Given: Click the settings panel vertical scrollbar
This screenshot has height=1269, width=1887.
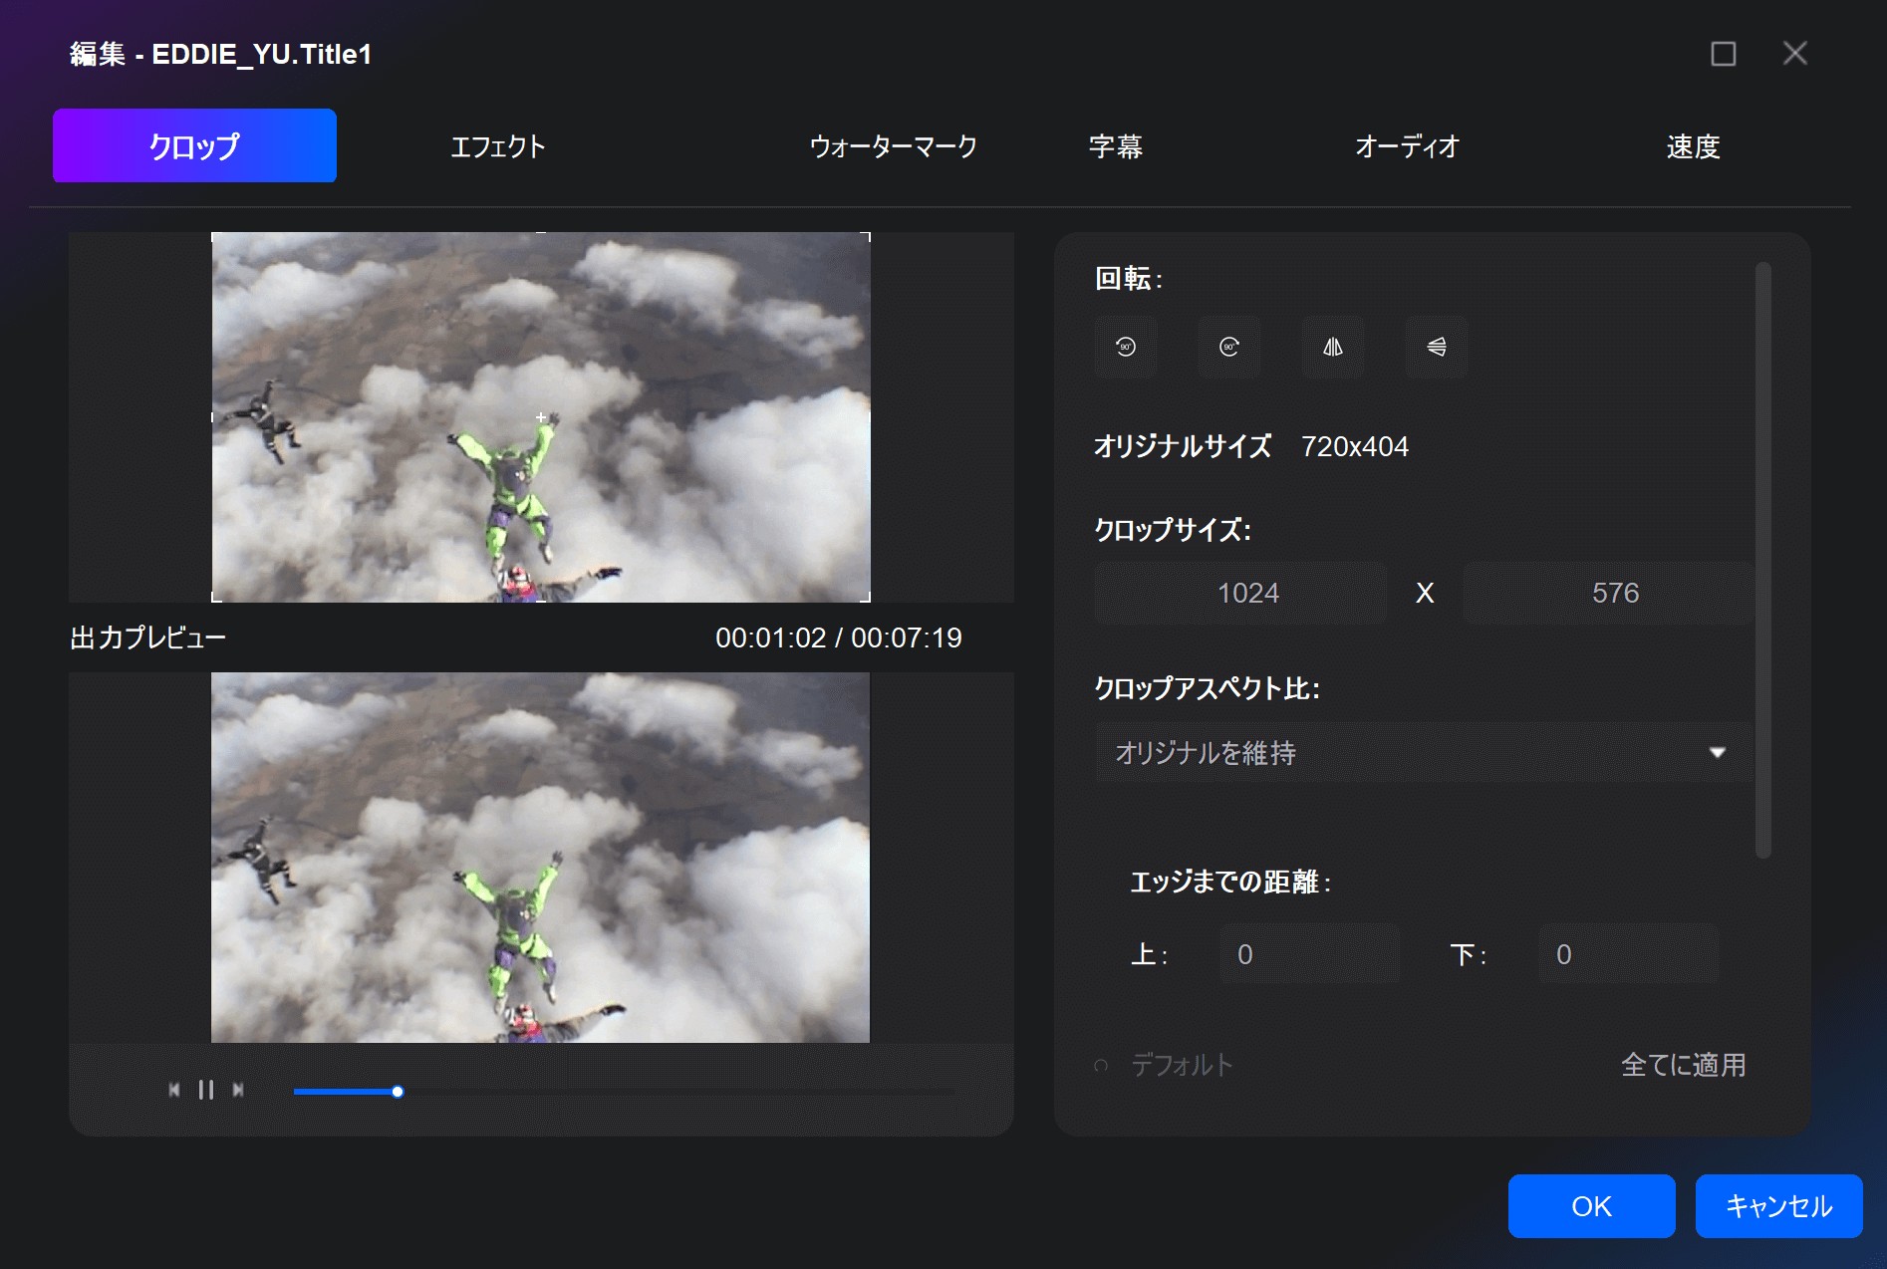Looking at the screenshot, I should click(1762, 559).
